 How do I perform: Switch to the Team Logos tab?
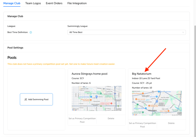33,3
